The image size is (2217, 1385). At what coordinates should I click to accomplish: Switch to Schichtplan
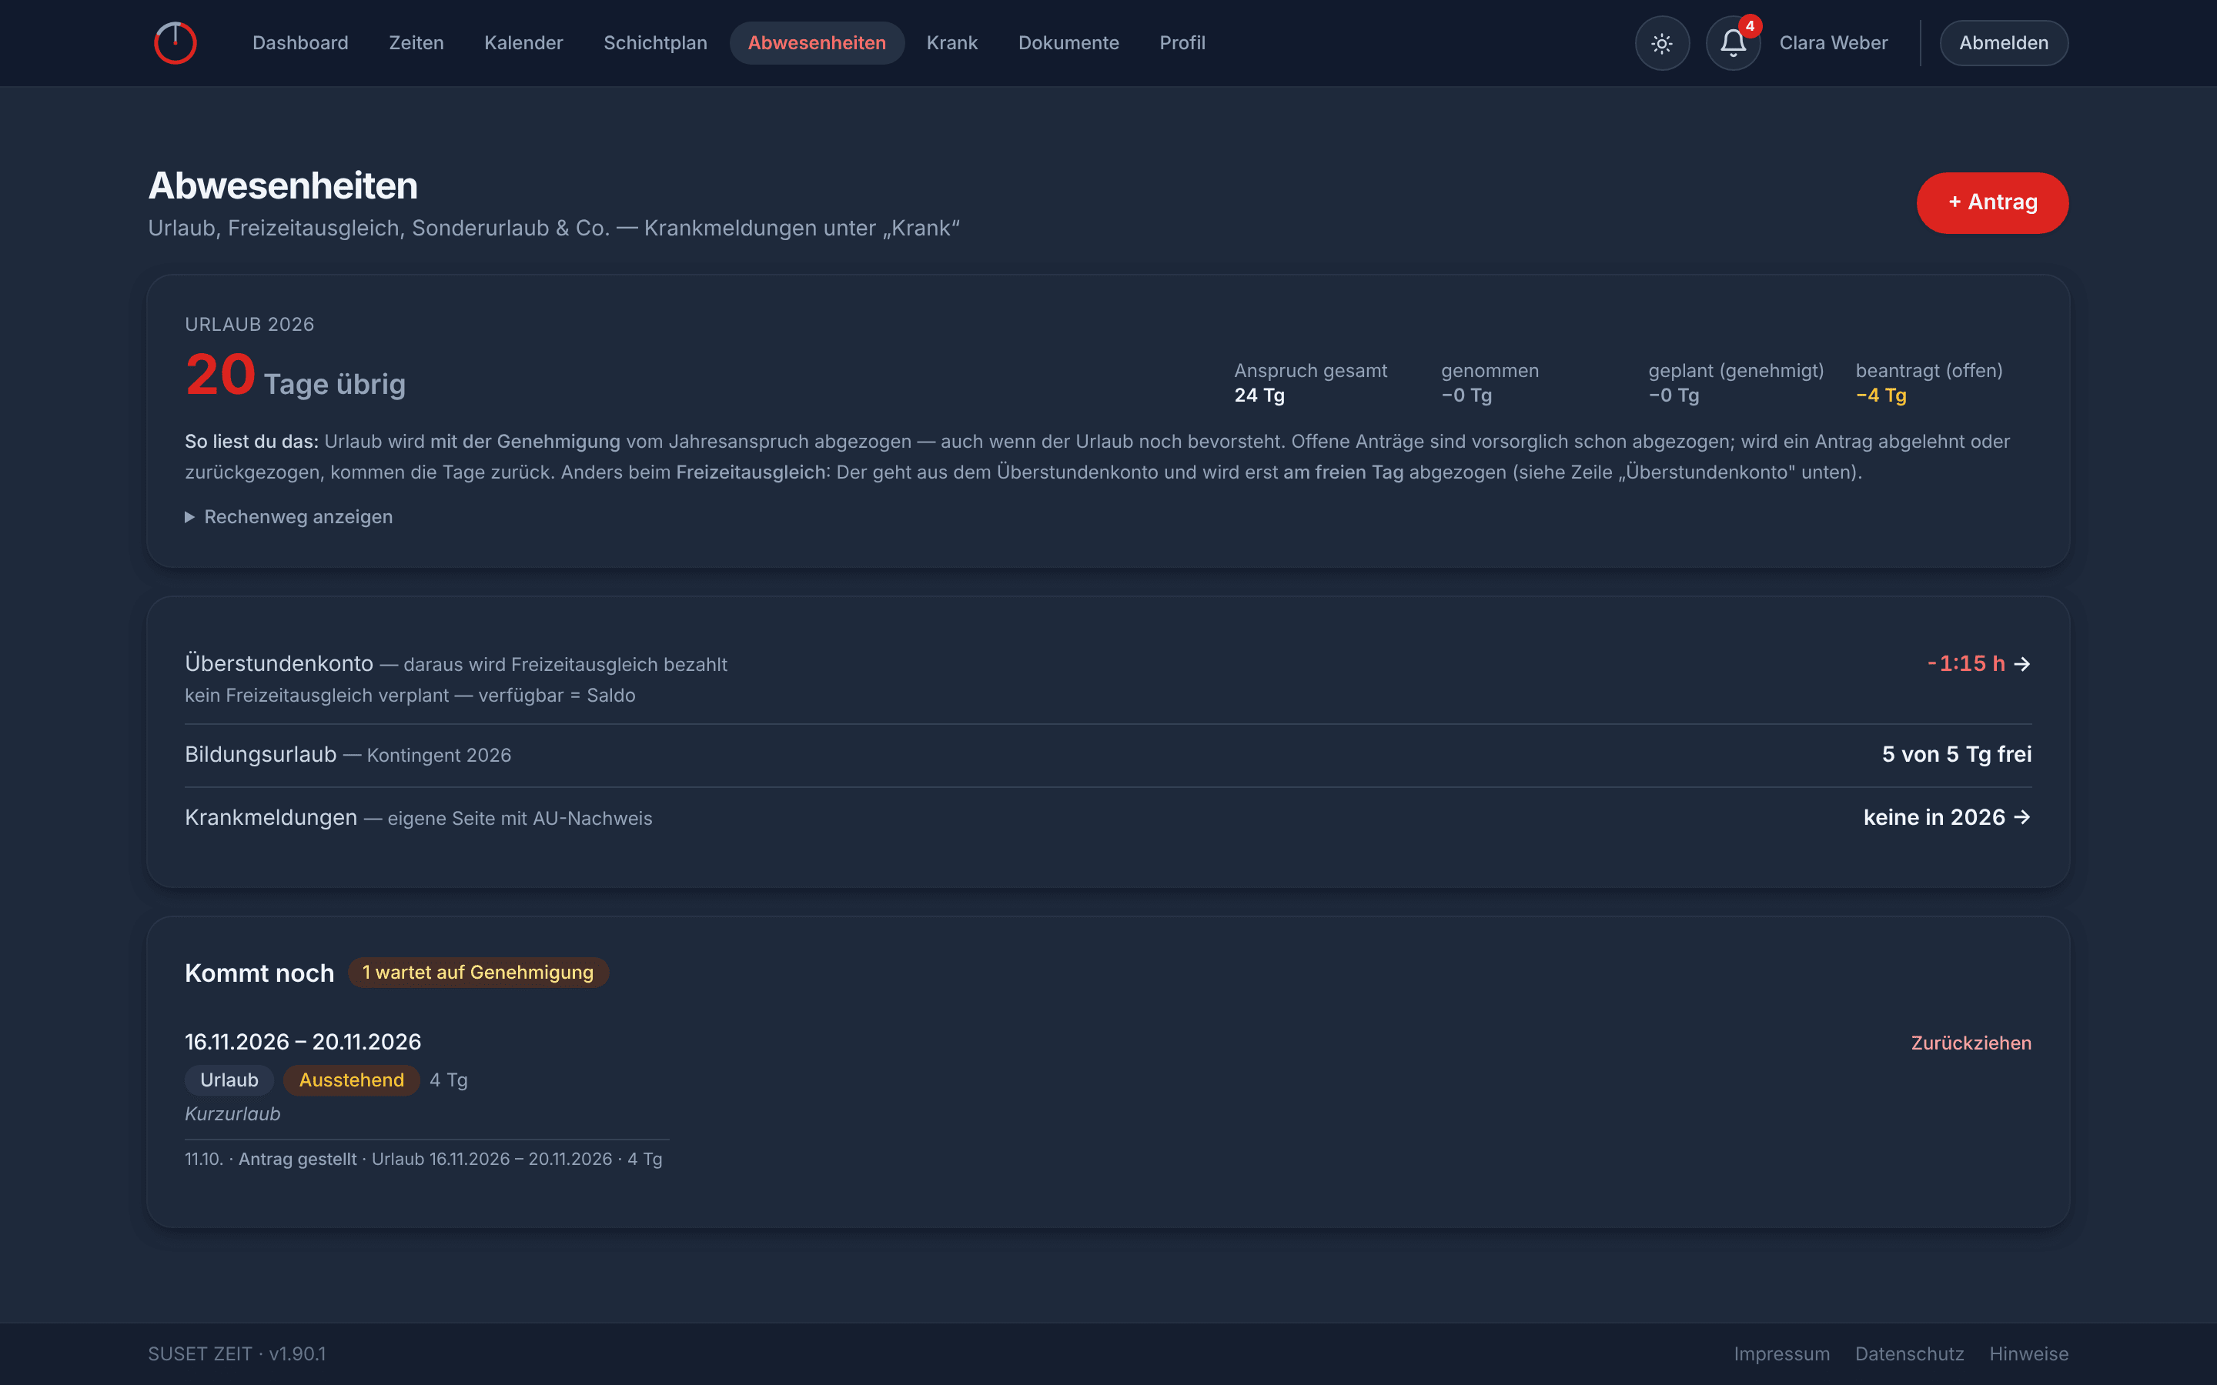[655, 43]
